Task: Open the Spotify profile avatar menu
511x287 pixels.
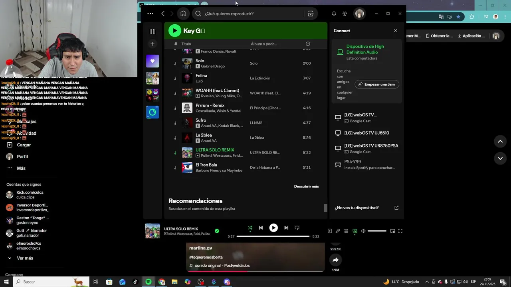Action: click(359, 14)
